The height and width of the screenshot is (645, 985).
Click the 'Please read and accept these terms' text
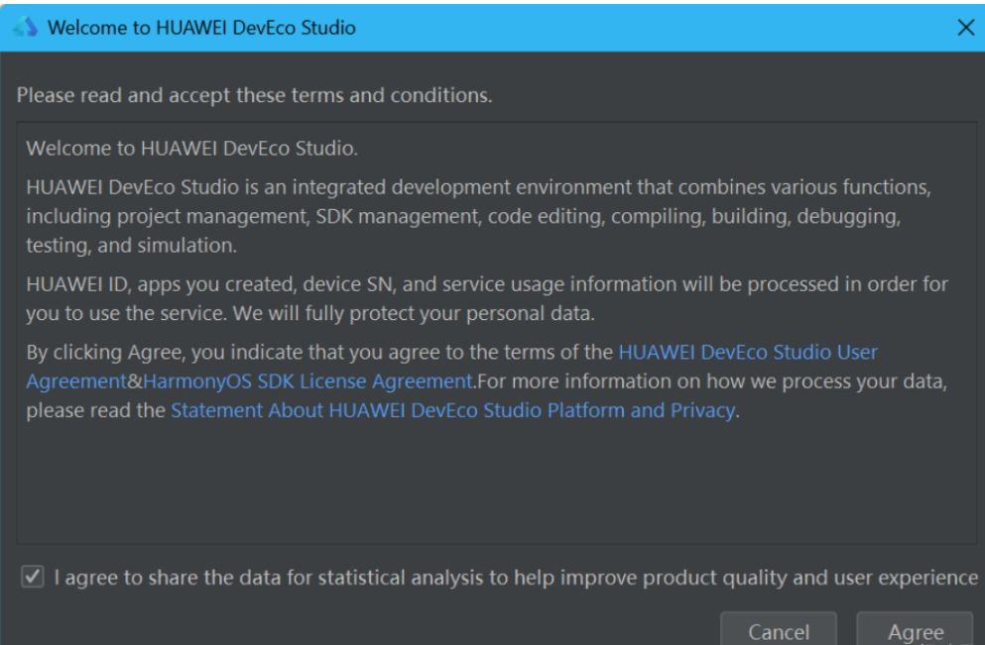click(x=254, y=95)
